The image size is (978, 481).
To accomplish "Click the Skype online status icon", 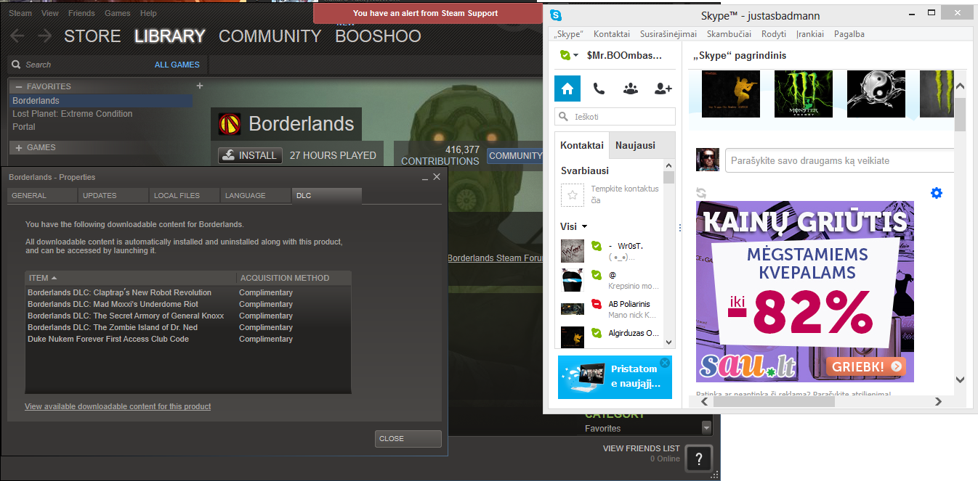I will [565, 55].
